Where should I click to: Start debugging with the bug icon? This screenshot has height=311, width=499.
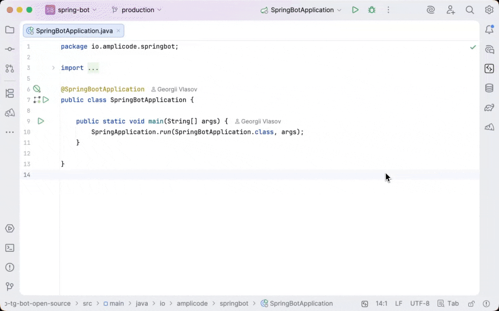click(372, 10)
